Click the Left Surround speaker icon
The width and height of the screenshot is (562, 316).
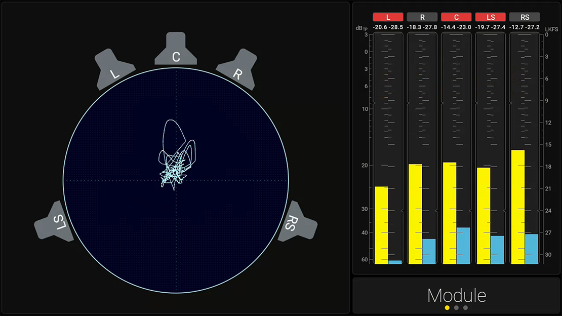[55, 222]
